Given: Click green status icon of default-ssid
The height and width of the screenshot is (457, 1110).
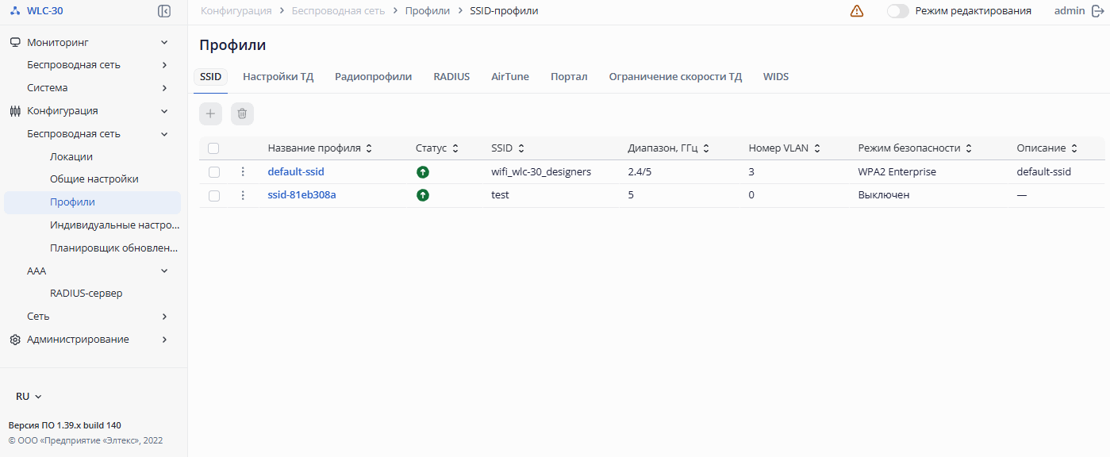Looking at the screenshot, I should 423,171.
